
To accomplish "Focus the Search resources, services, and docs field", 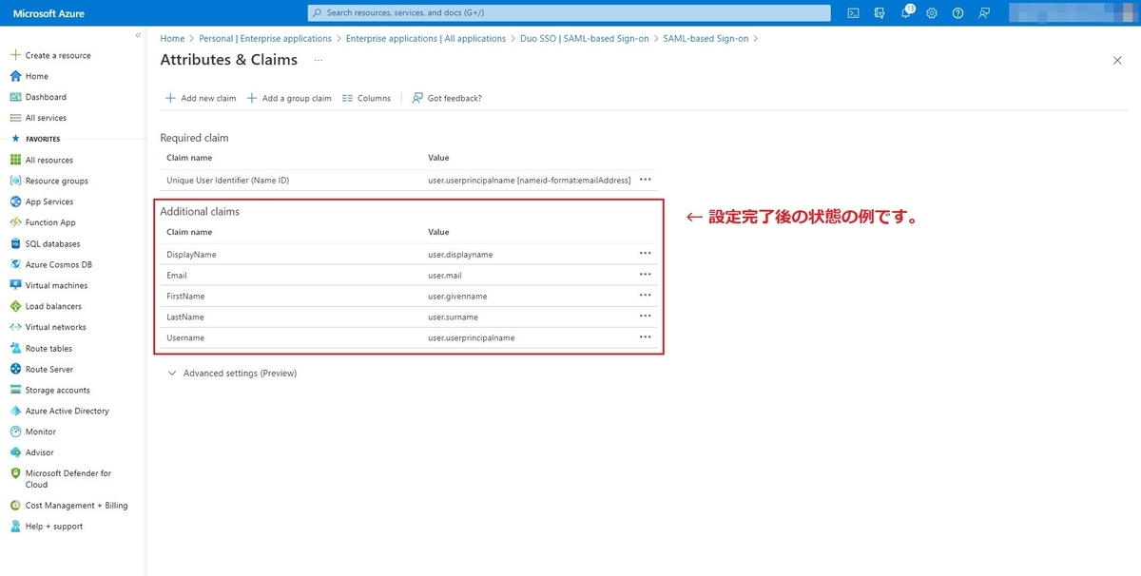I will 570,13.
